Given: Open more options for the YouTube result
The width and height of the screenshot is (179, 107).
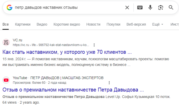Looking at the screenshot, I should [109, 83].
